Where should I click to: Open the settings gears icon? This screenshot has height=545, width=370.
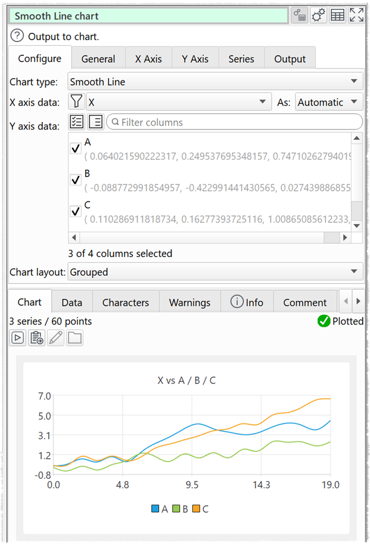[319, 16]
